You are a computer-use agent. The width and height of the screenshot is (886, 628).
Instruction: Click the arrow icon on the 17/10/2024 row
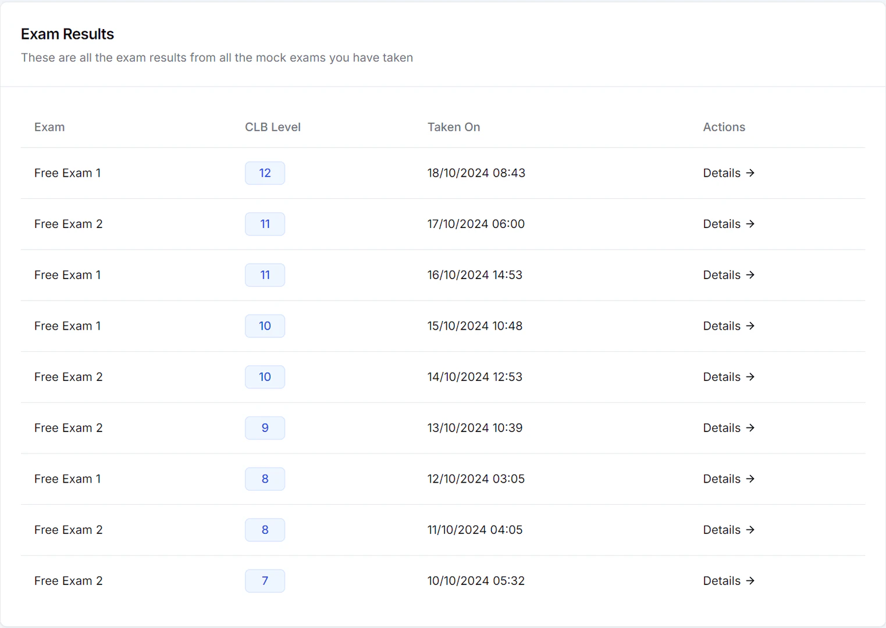coord(750,224)
